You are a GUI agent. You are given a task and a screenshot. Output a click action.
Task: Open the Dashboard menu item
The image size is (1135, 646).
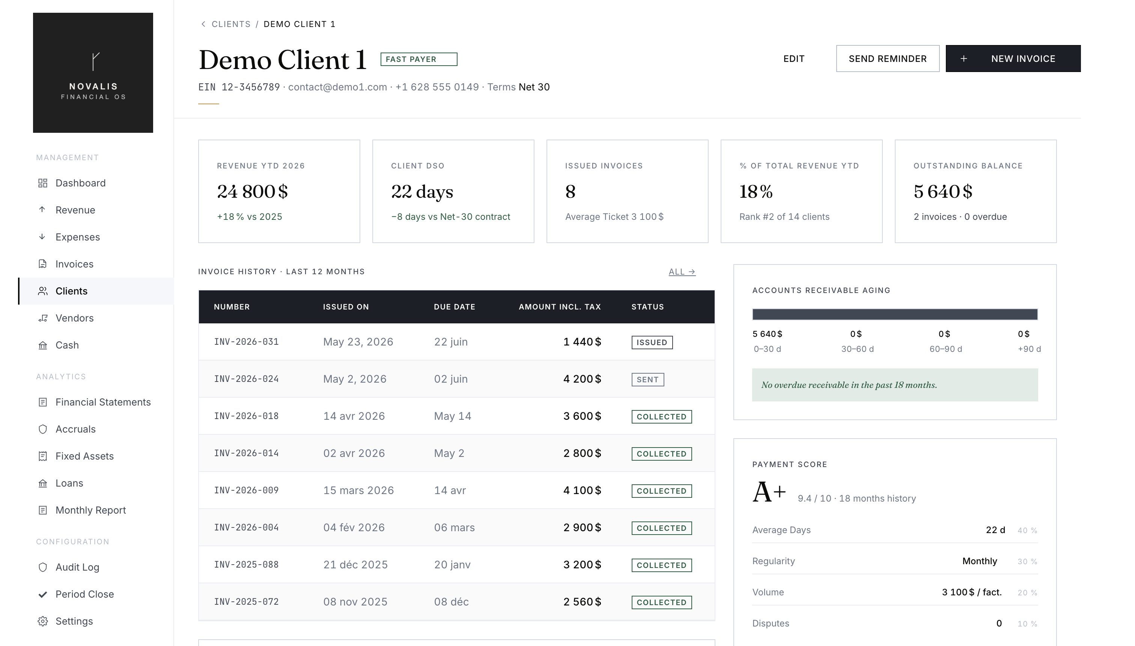pos(95,183)
